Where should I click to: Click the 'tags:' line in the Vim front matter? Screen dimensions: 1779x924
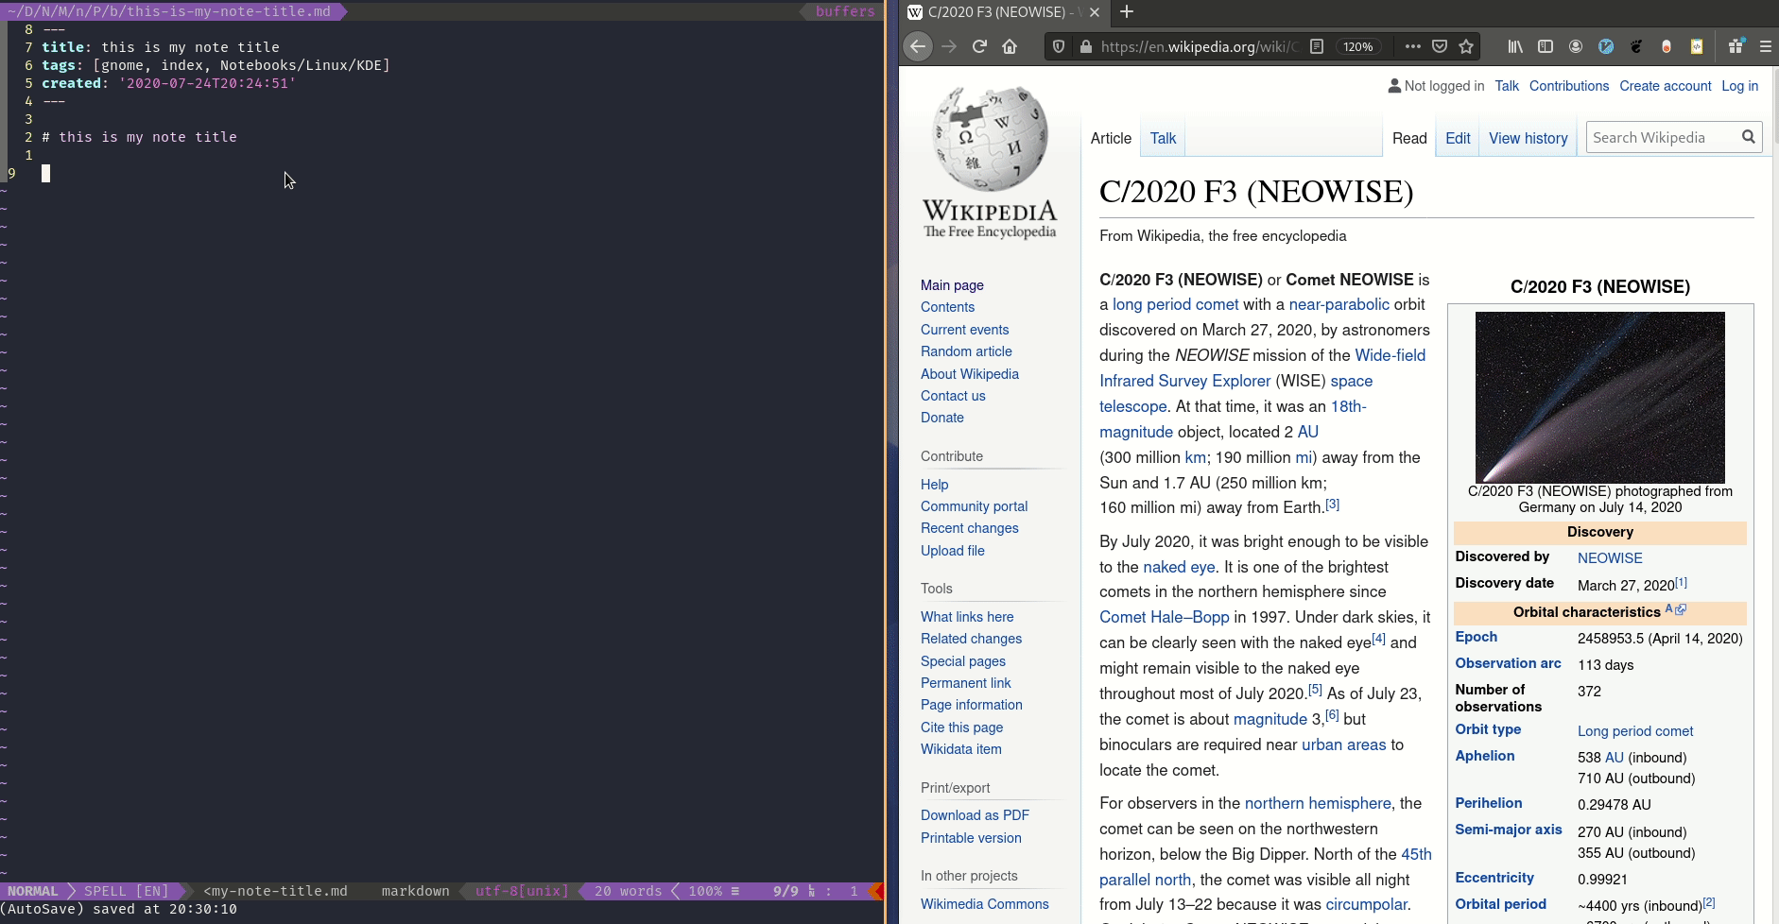click(x=216, y=65)
